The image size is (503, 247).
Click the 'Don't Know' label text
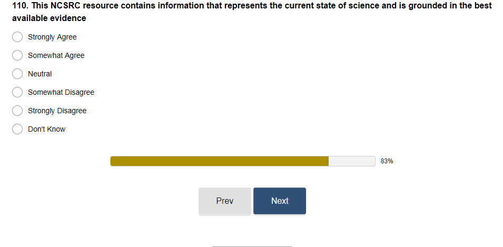(x=46, y=129)
